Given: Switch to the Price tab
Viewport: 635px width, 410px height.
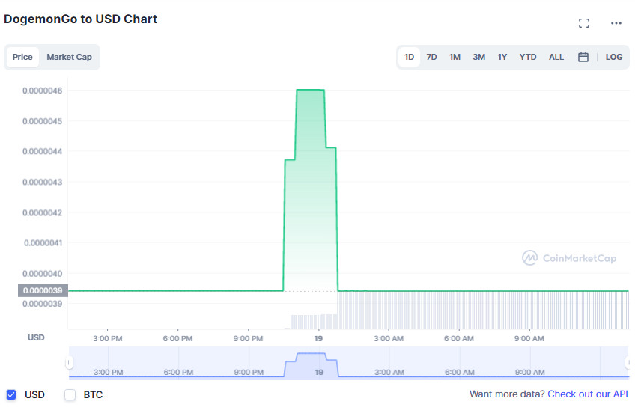Looking at the screenshot, I should (22, 57).
